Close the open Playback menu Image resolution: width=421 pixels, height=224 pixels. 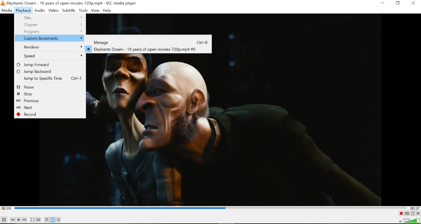23,10
